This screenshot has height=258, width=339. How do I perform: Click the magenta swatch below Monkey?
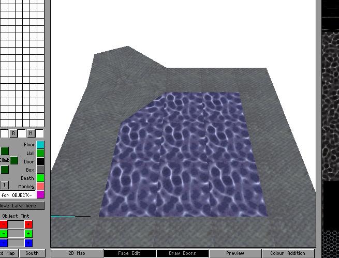(x=40, y=194)
